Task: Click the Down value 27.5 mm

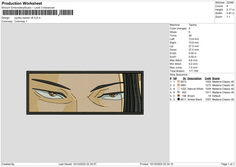Action: click(x=194, y=50)
